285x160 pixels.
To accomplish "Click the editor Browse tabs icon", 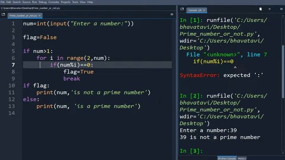I will (3, 14).
